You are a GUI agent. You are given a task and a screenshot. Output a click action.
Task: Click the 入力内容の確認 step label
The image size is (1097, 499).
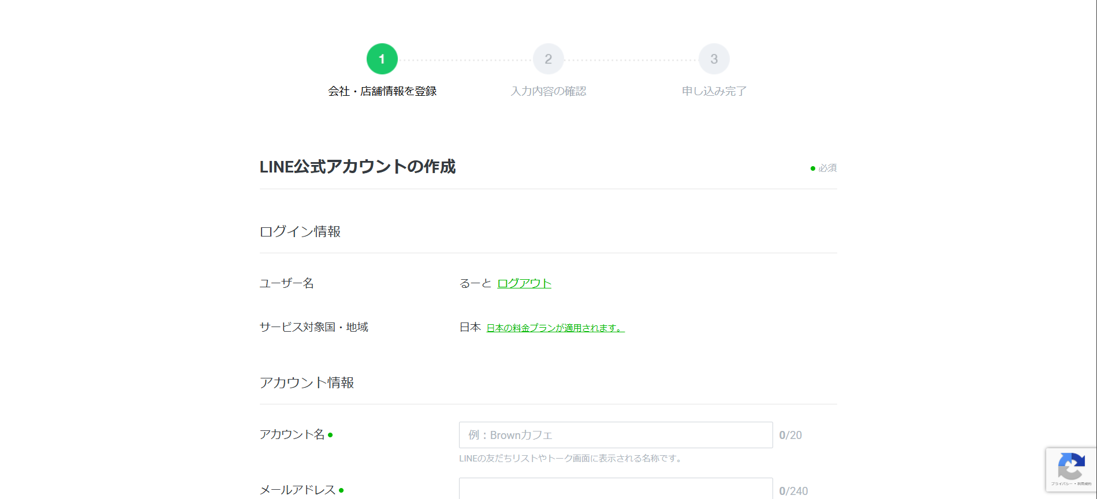[548, 91]
